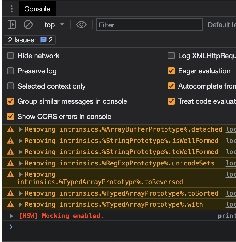Screen dimensions: 236x242
Task: Click warning icon beside RegExpPrototype unicodeSets message
Action: 11,163
